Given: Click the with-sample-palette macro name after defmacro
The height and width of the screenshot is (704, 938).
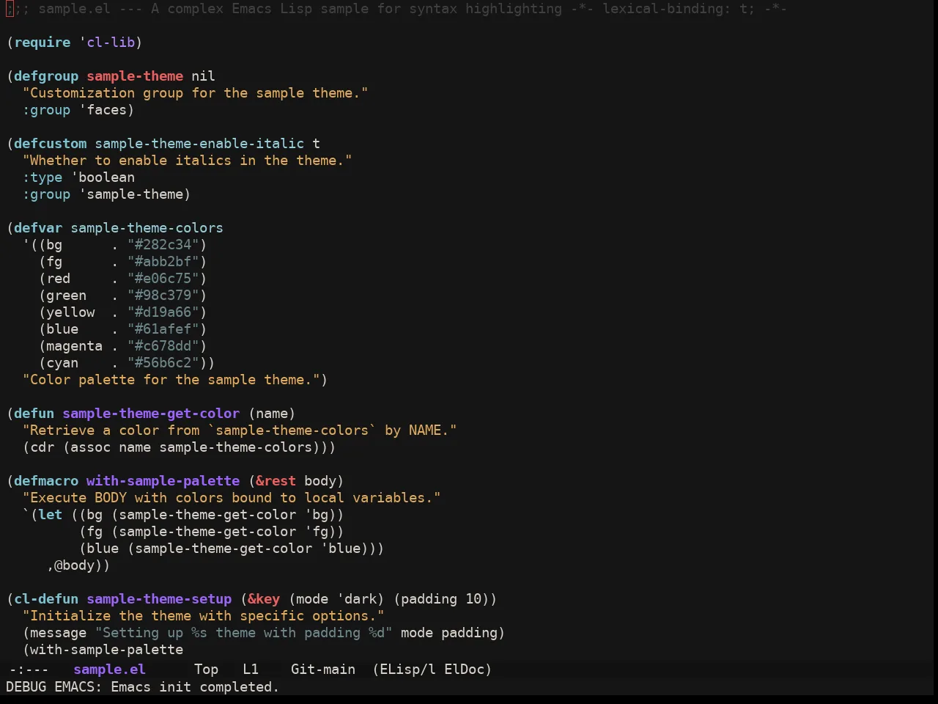Looking at the screenshot, I should coord(163,481).
